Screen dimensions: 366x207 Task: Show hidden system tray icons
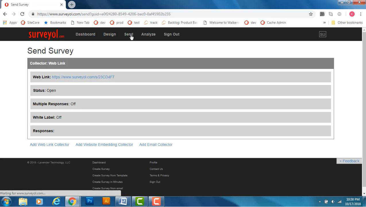[320, 202]
